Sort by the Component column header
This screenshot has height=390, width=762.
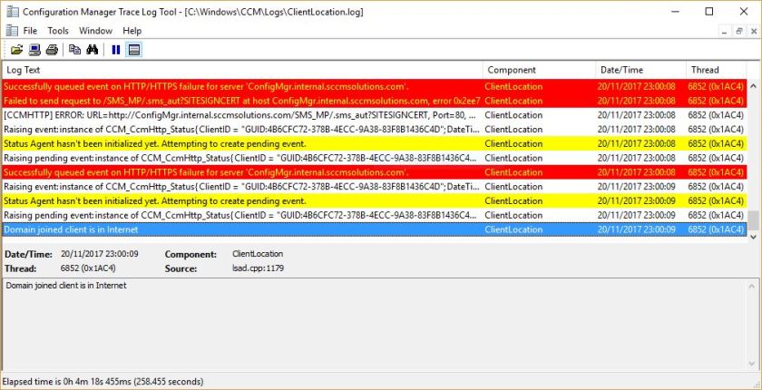coord(537,70)
